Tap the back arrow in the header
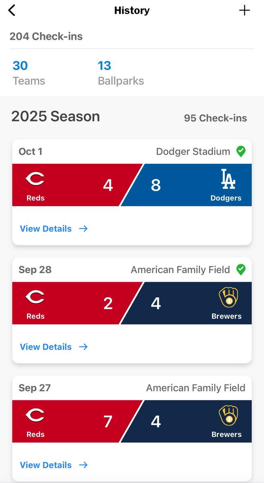 [12, 10]
